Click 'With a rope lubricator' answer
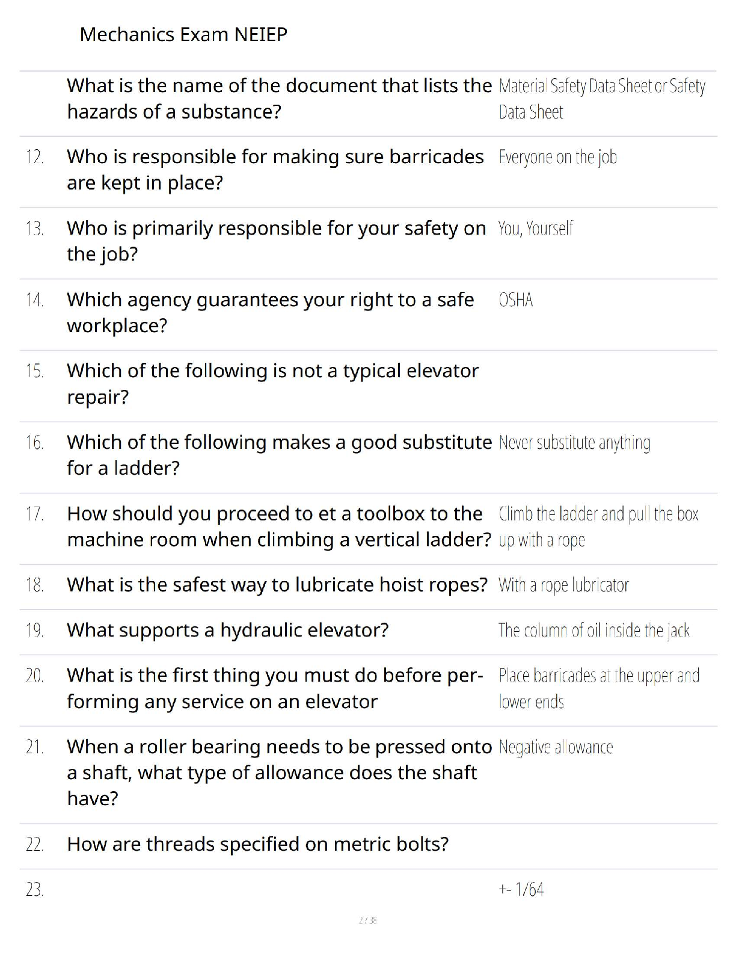This screenshot has width=736, height=953. tap(563, 585)
